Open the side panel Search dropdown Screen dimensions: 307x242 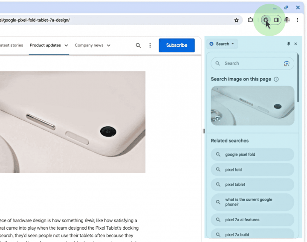tap(222, 44)
